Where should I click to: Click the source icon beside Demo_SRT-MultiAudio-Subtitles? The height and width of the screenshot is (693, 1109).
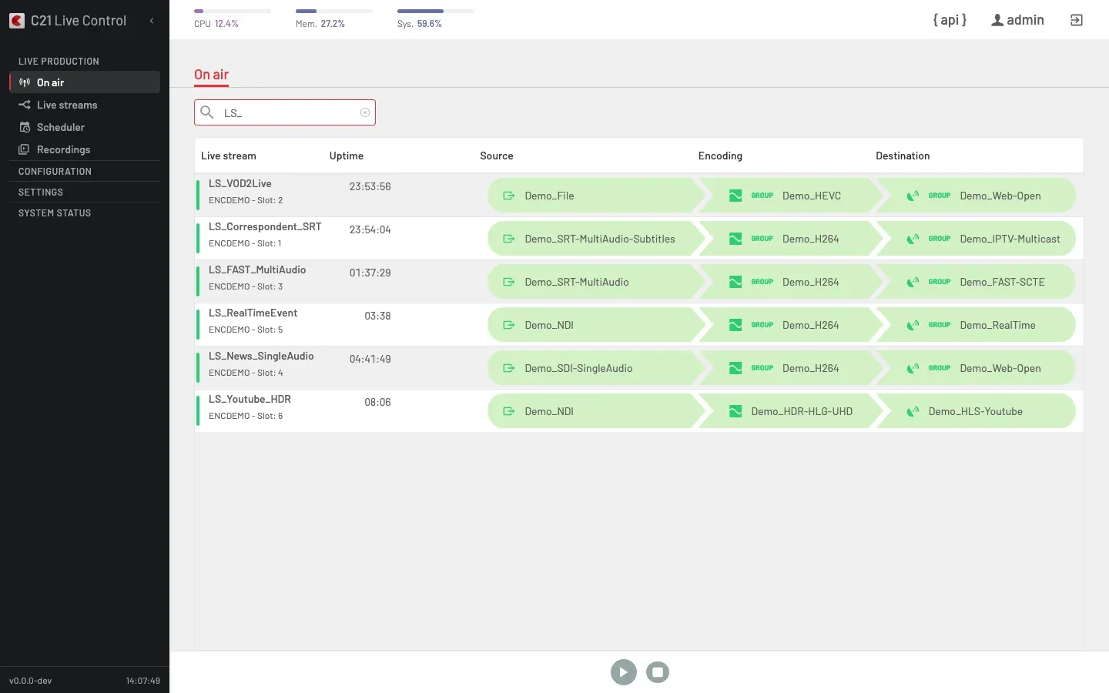point(509,239)
